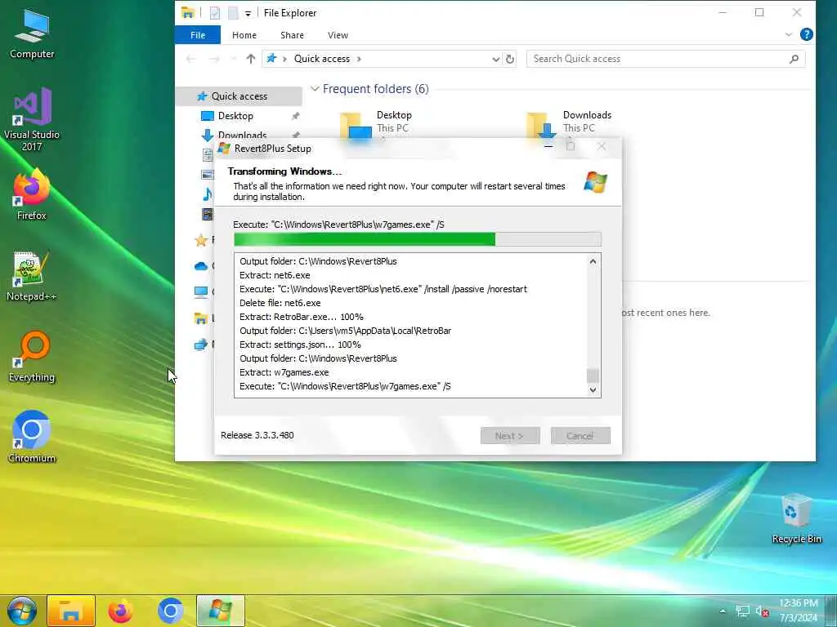This screenshot has width=837, height=627.
Task: Switch to the Share ribbon tab
Action: click(292, 35)
